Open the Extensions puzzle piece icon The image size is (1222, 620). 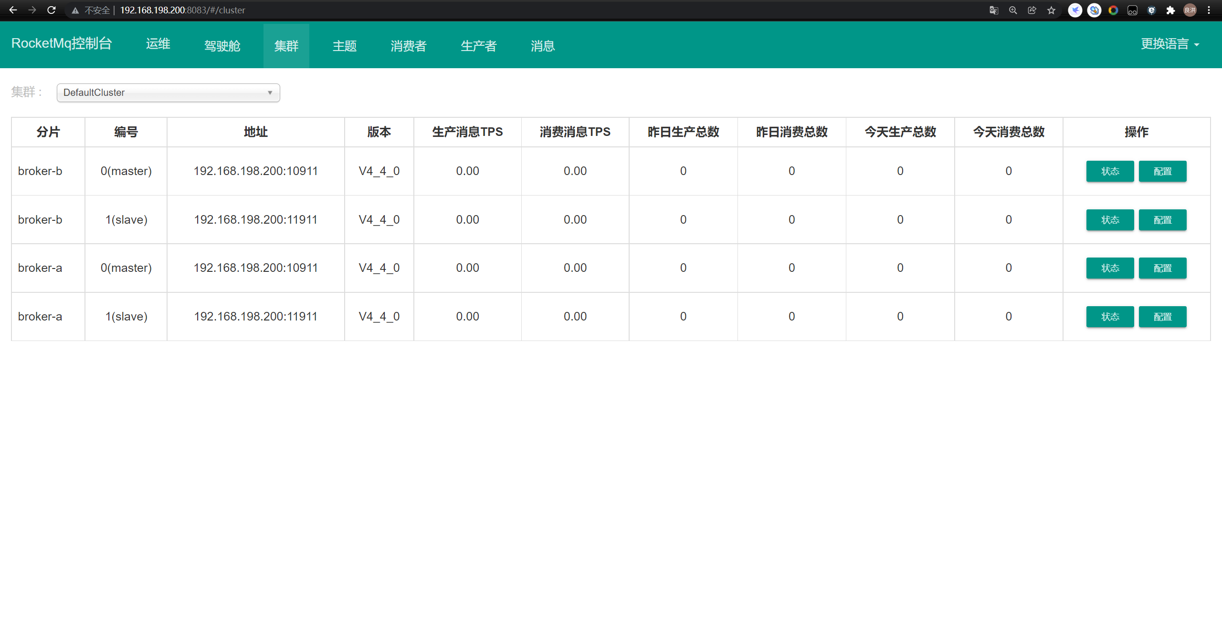tap(1170, 10)
